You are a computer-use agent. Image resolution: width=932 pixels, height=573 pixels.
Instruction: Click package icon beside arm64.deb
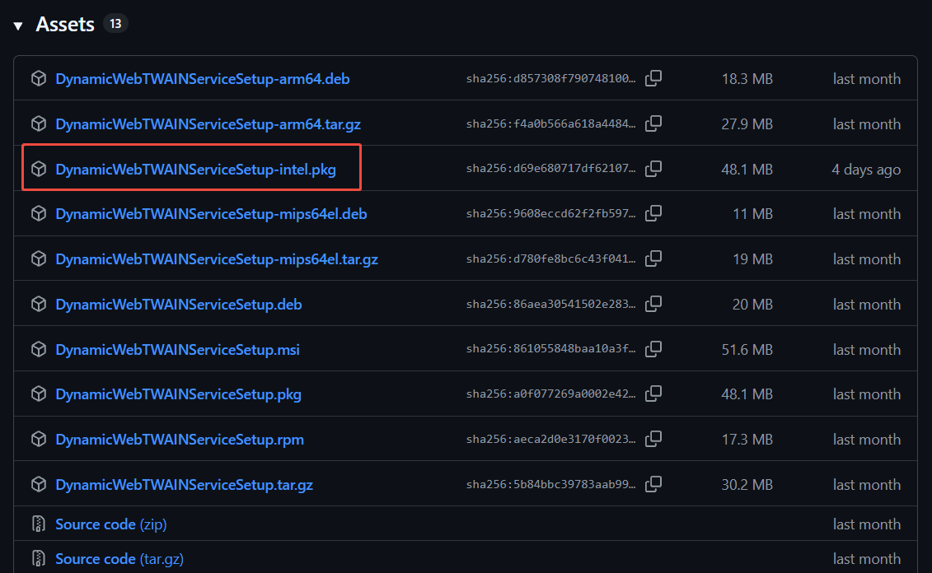point(39,78)
